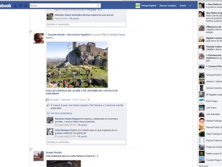Image resolution: width=222 pixels, height=167 pixels.
Task: Open 'Buscar amigos' in top bar
Action: point(168,6)
